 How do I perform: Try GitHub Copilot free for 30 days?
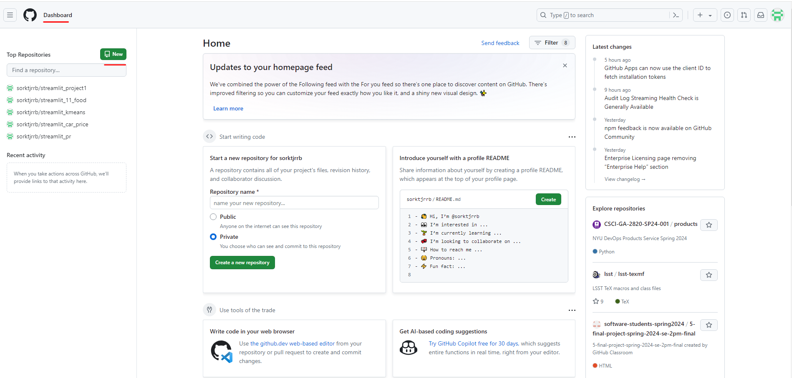[x=474, y=343]
